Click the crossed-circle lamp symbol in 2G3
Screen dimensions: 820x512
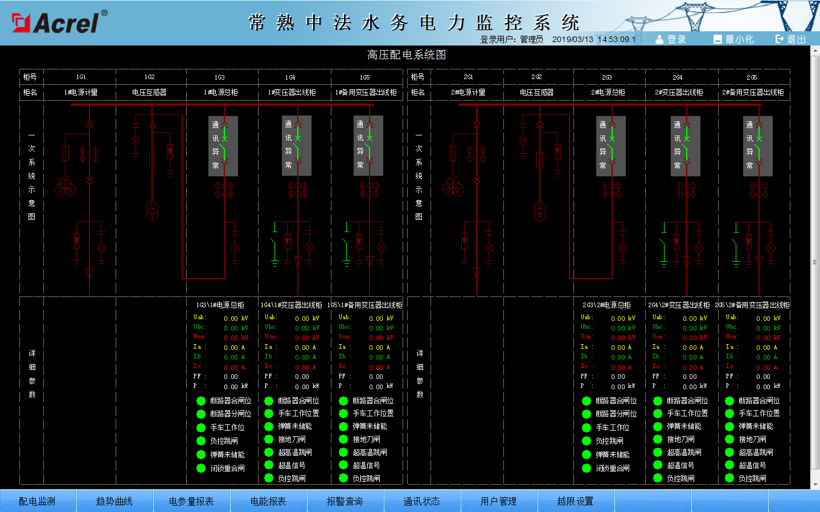(622, 248)
